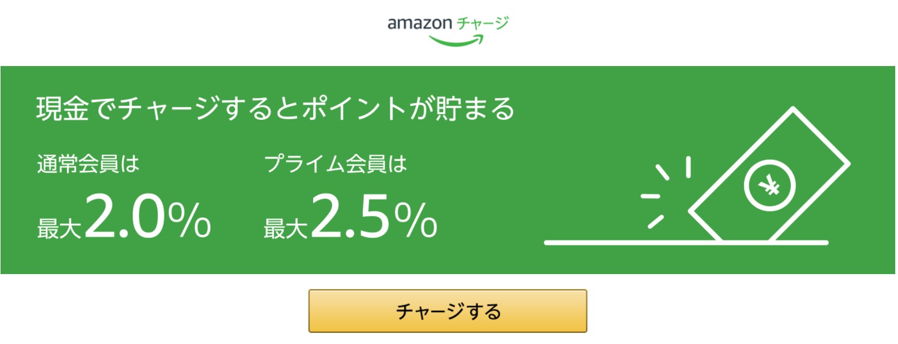Click the Amazon smile arrow under the logo
This screenshot has height=344, width=898.
pos(456,41)
